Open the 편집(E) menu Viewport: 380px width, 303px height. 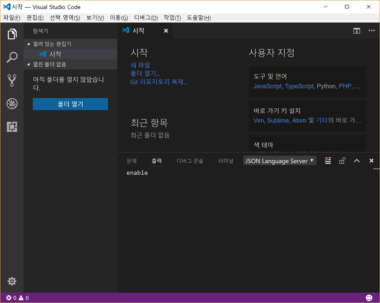35,17
